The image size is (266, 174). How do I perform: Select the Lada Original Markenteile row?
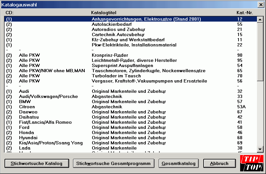pyautogui.click(x=131, y=148)
